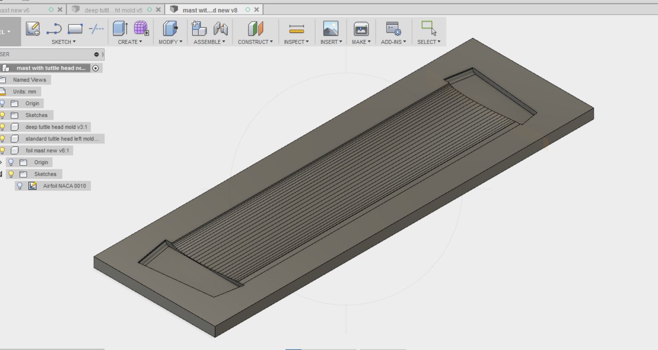The image size is (658, 350).
Task: Click the Joint assemble icon
Action: [x=221, y=29]
